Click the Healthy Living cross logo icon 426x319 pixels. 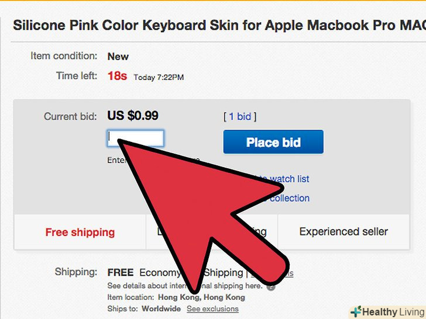click(x=356, y=311)
